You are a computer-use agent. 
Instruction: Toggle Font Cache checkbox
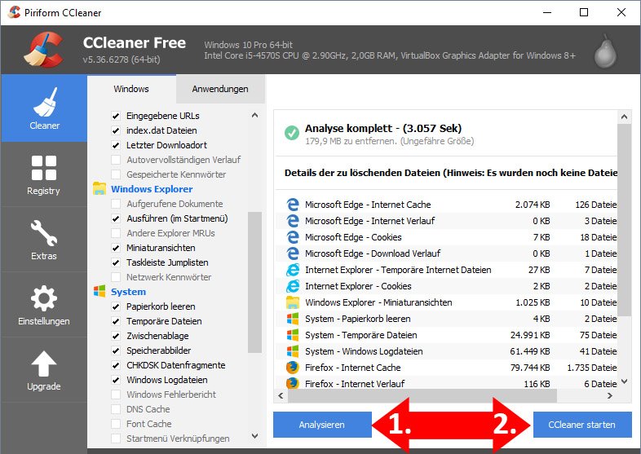pyautogui.click(x=116, y=424)
